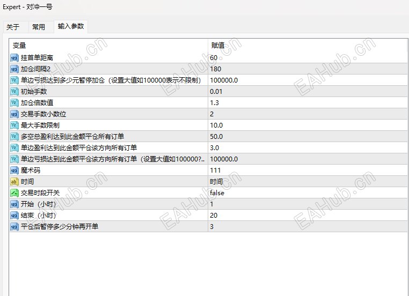Click the double icon beside 初始手数
The height and width of the screenshot is (296, 409).
[14, 92]
